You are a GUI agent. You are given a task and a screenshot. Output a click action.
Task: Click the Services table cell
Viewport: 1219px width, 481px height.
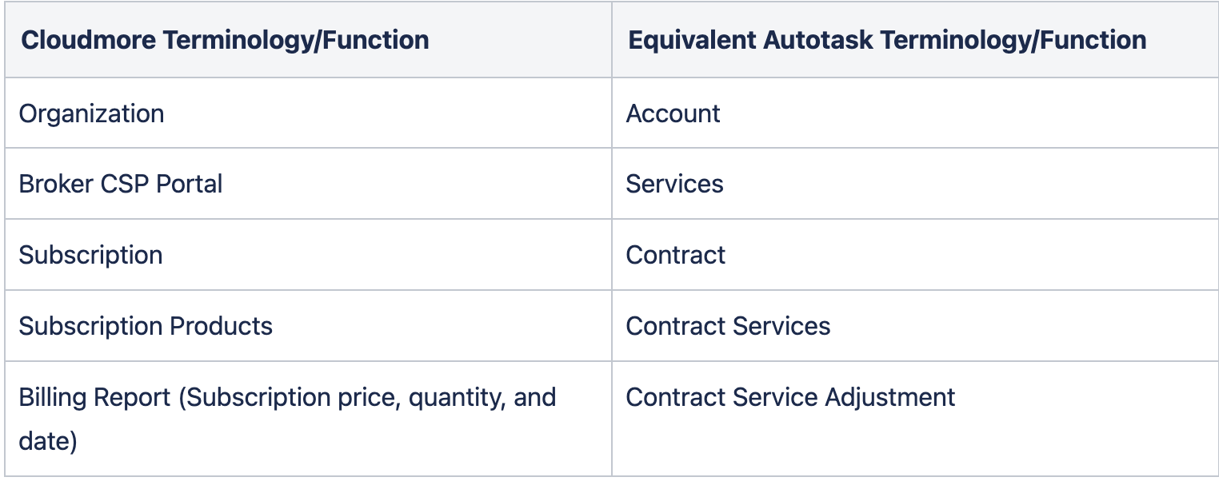pos(915,184)
